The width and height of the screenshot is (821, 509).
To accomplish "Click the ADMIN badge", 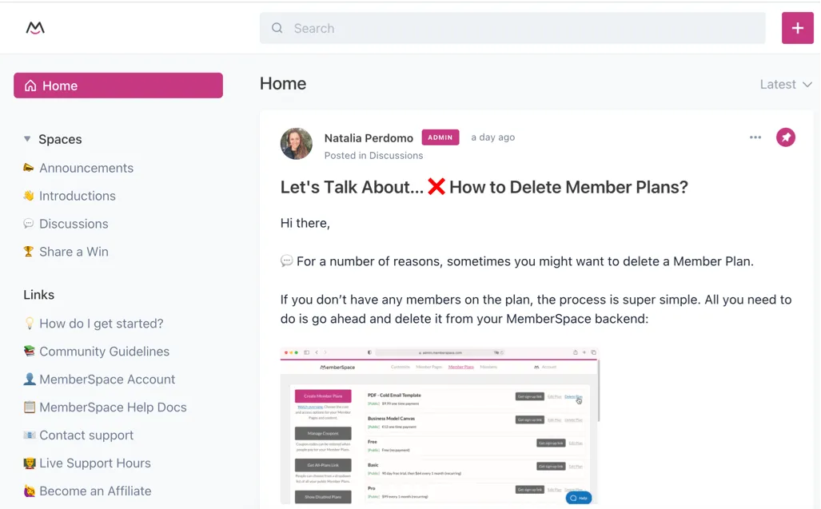I will (440, 137).
